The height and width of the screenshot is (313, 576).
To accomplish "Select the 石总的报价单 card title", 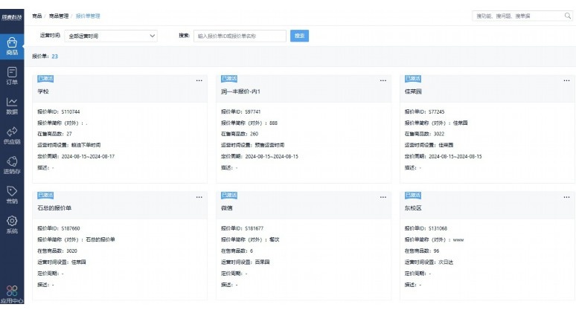I will coord(54,207).
